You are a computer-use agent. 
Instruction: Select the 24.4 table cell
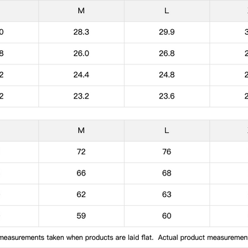(x=81, y=75)
